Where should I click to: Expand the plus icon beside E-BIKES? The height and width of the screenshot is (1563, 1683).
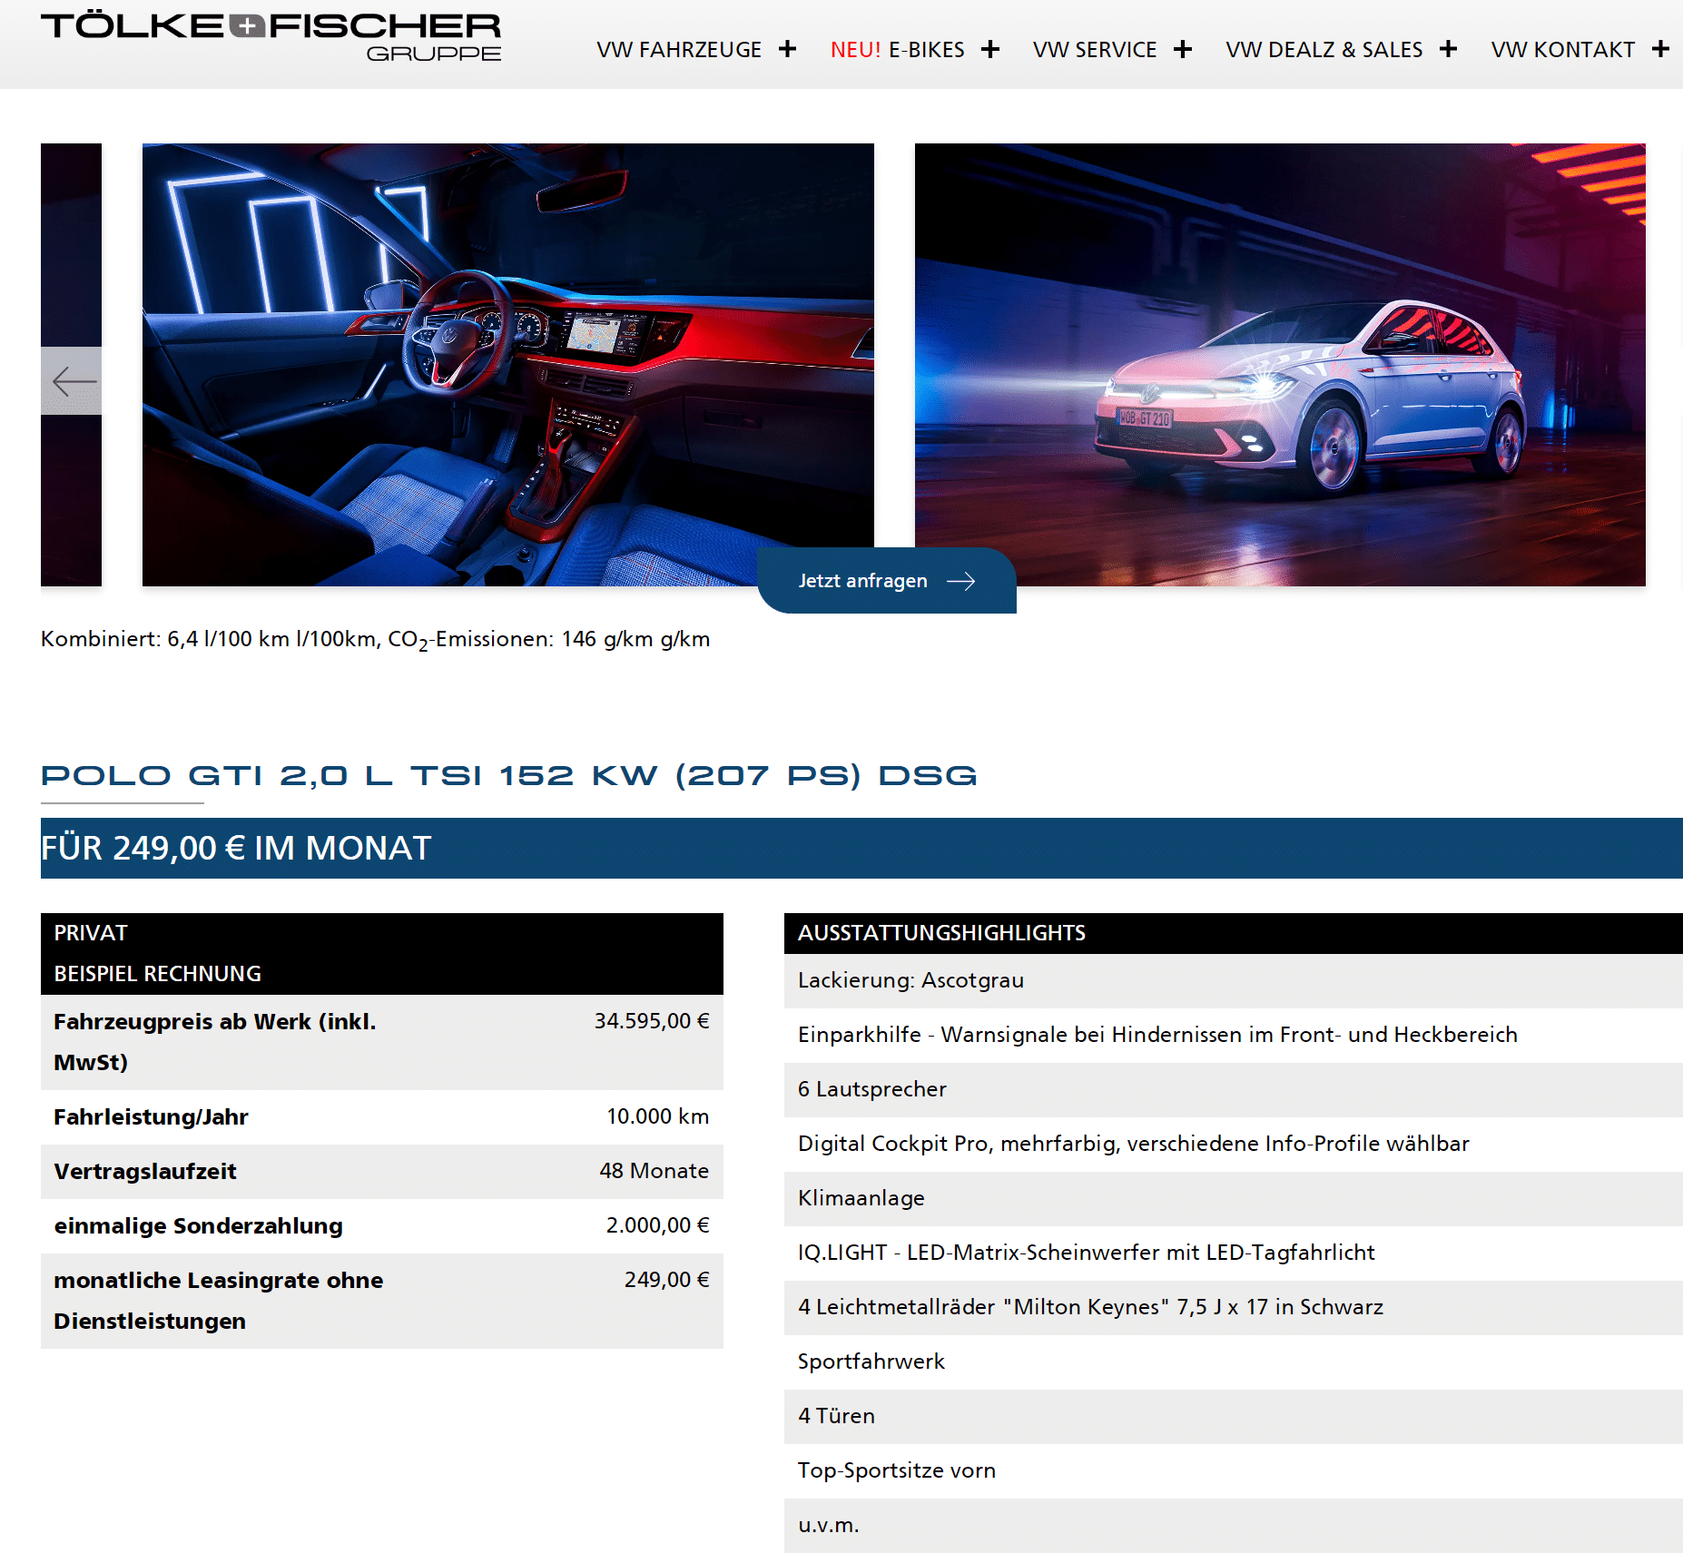point(990,49)
